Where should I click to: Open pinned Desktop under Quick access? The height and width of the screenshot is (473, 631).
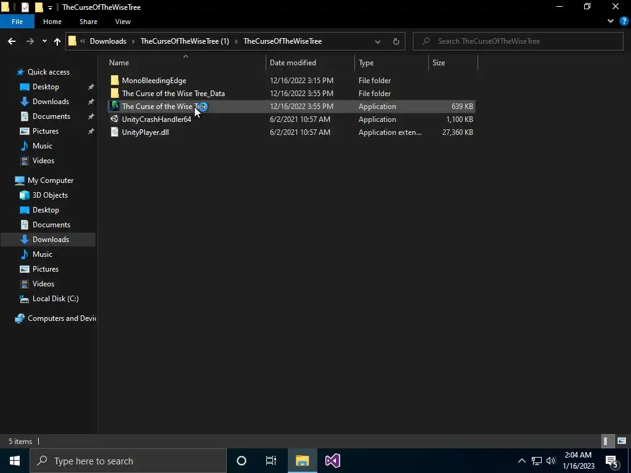point(46,87)
